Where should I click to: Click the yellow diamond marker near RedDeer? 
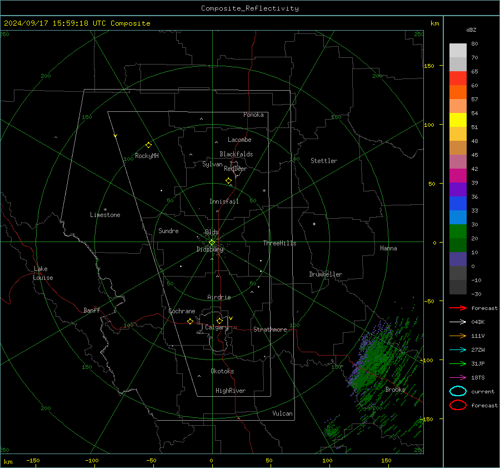(x=228, y=181)
